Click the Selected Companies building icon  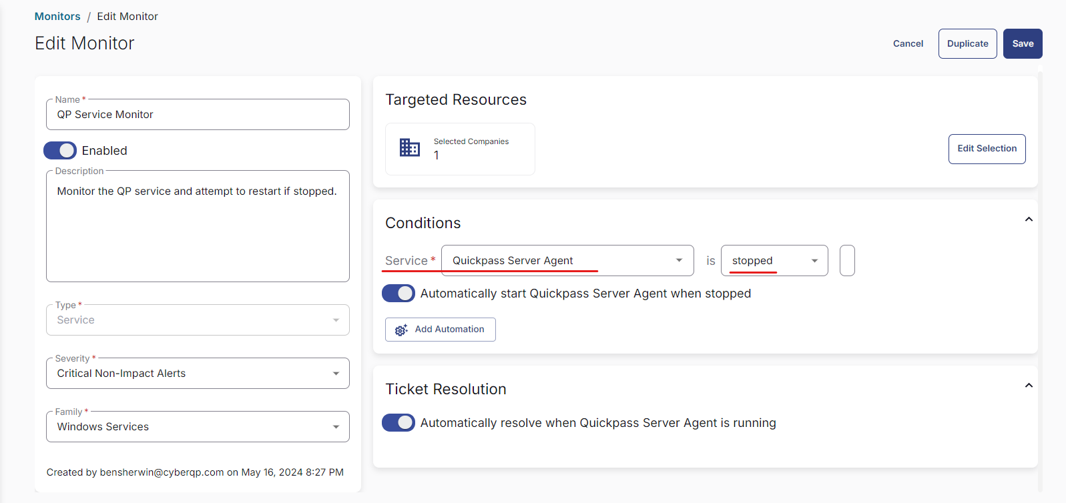click(409, 147)
